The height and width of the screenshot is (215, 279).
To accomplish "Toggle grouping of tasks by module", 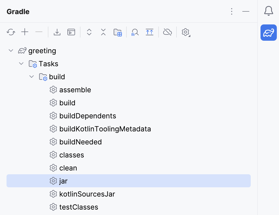I will coord(118,32).
